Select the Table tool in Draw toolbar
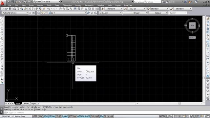This screenshot has width=210, height=118. pos(2,76)
